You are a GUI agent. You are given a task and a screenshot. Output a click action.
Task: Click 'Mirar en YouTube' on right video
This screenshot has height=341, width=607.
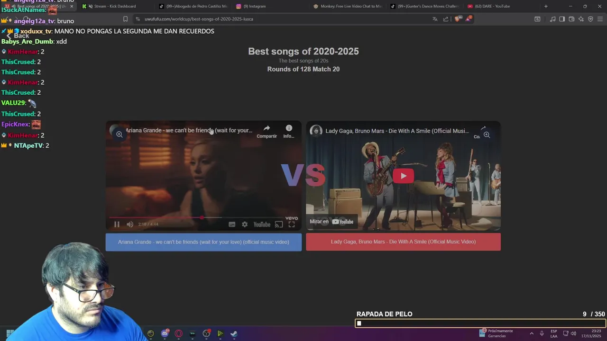pos(331,222)
